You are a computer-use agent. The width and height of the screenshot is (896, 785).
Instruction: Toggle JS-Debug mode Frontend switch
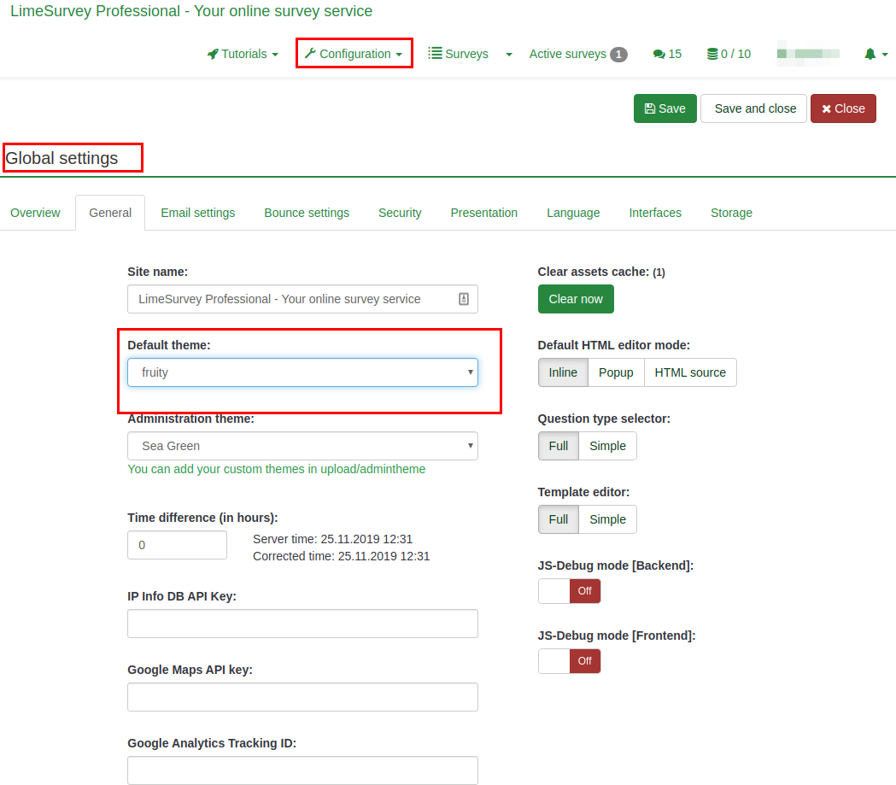coord(569,661)
